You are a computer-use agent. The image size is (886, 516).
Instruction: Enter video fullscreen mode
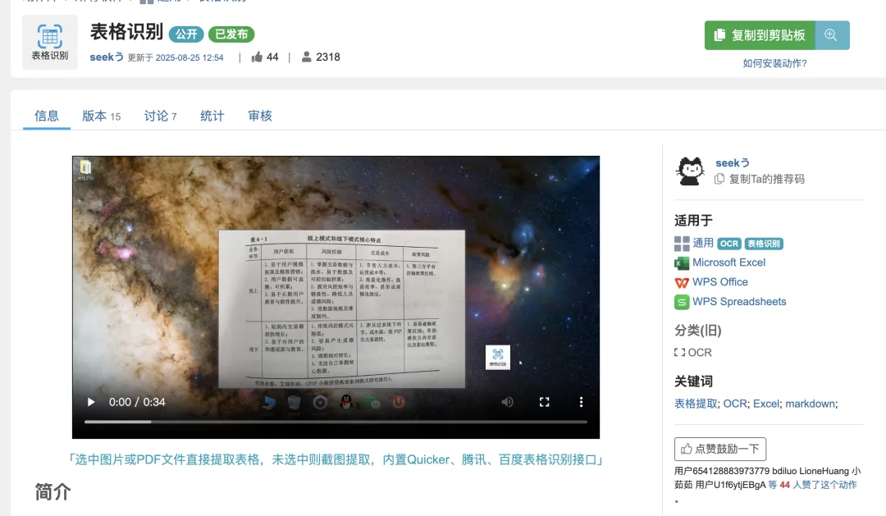(544, 402)
